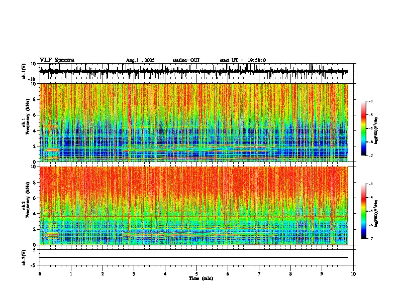Click the ch.2 frequency spectrogram plot

[194, 206]
